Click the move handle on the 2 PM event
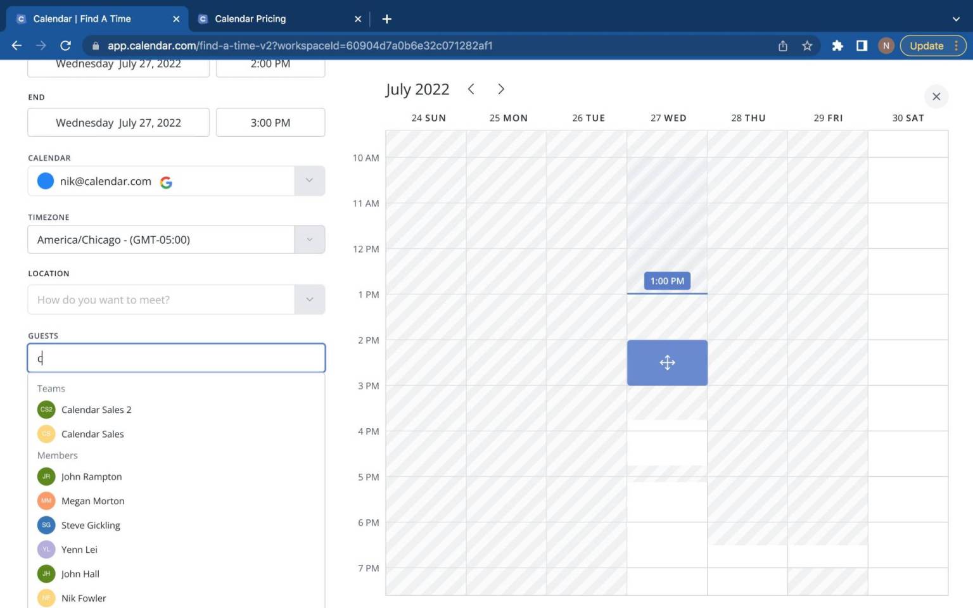The height and width of the screenshot is (608, 973). click(667, 362)
